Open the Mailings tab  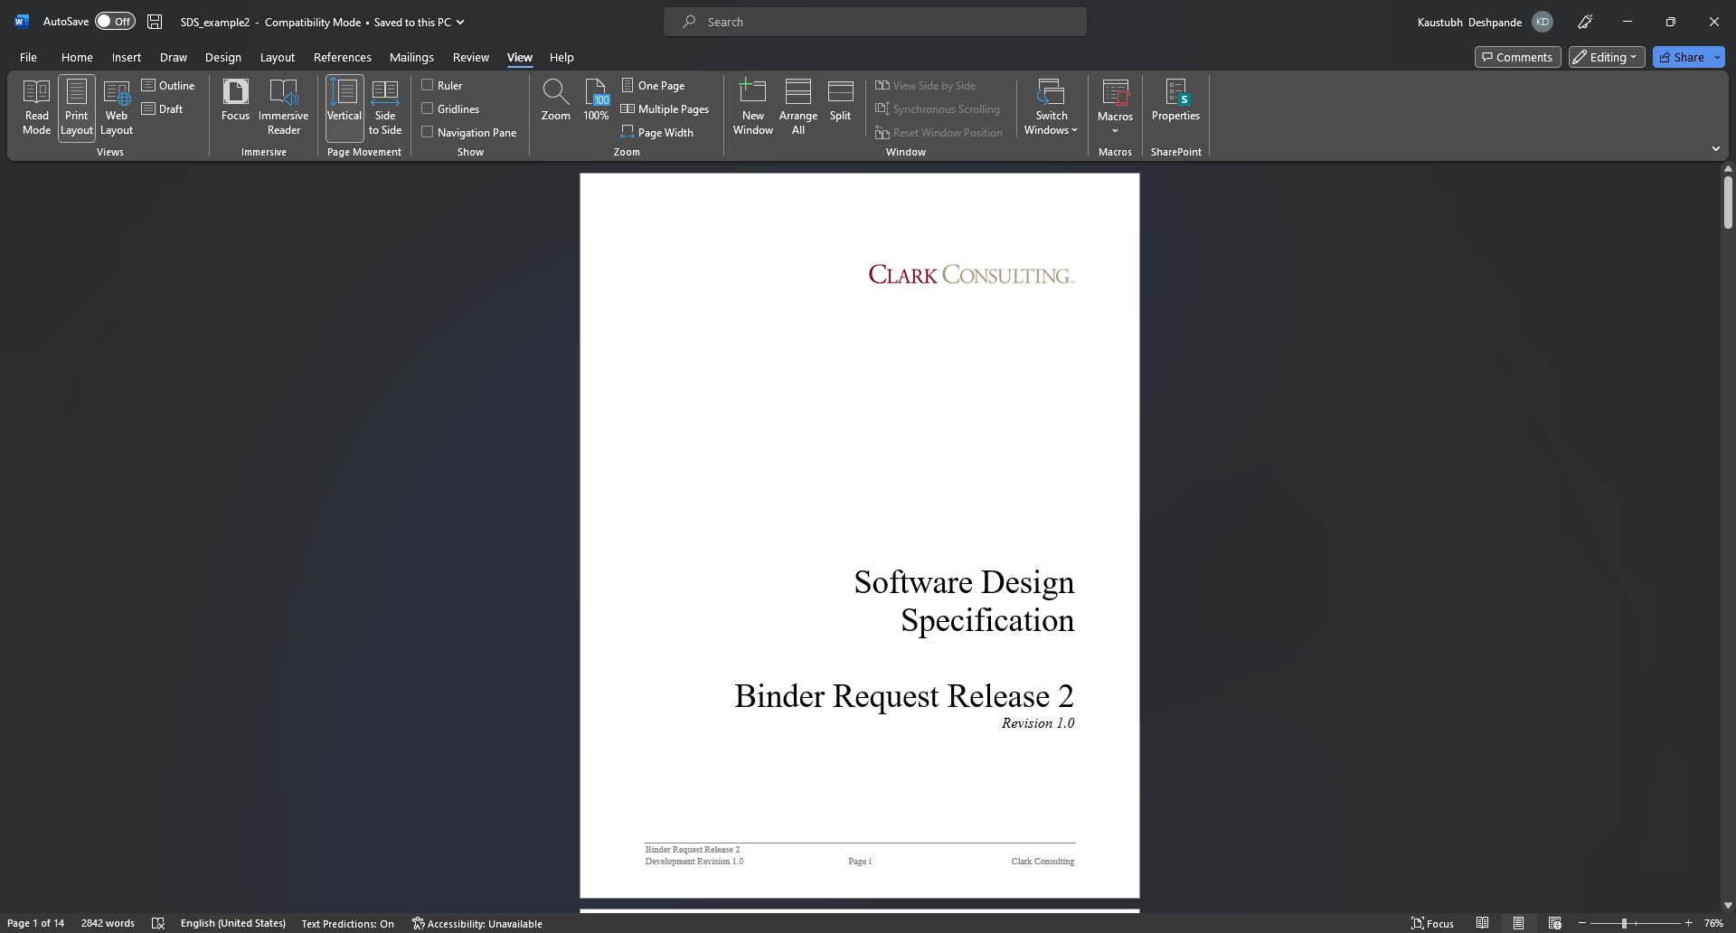[411, 57]
